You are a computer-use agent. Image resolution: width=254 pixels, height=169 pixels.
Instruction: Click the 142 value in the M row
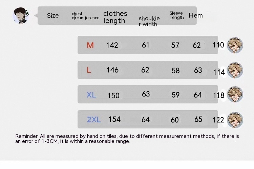coord(112,45)
